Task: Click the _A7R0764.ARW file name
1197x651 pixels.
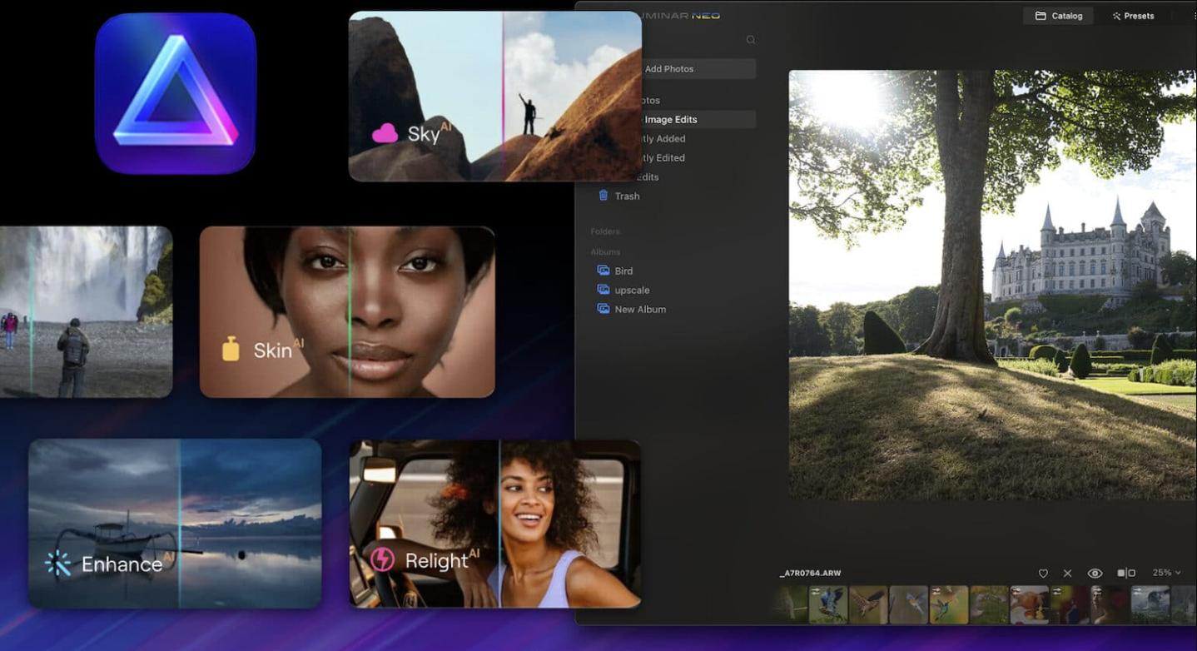Action: [810, 574]
